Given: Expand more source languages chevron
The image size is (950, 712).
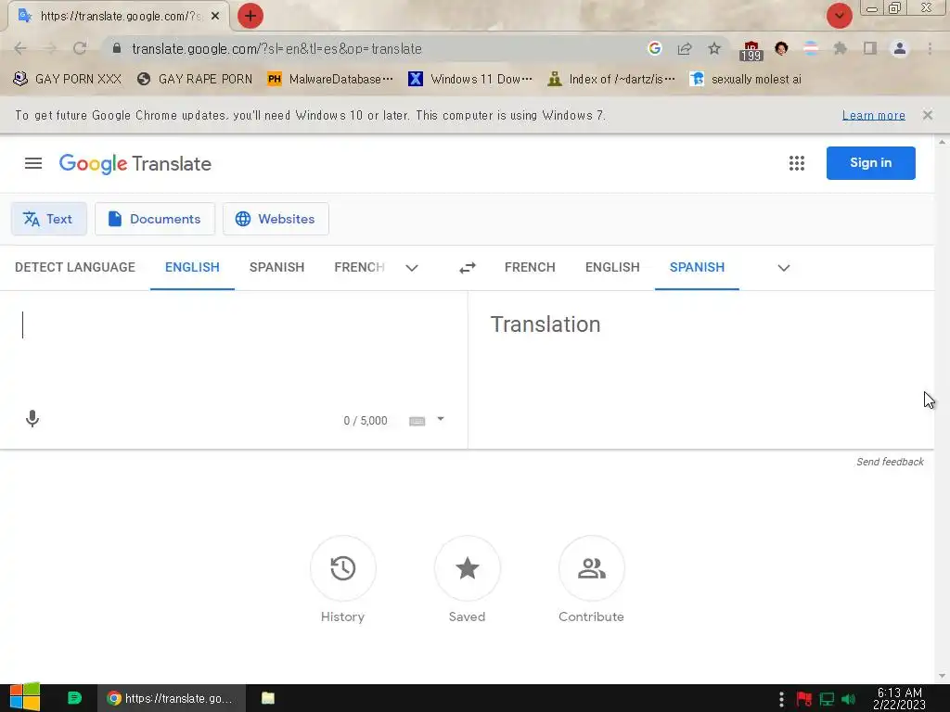Looking at the screenshot, I should pyautogui.click(x=412, y=268).
